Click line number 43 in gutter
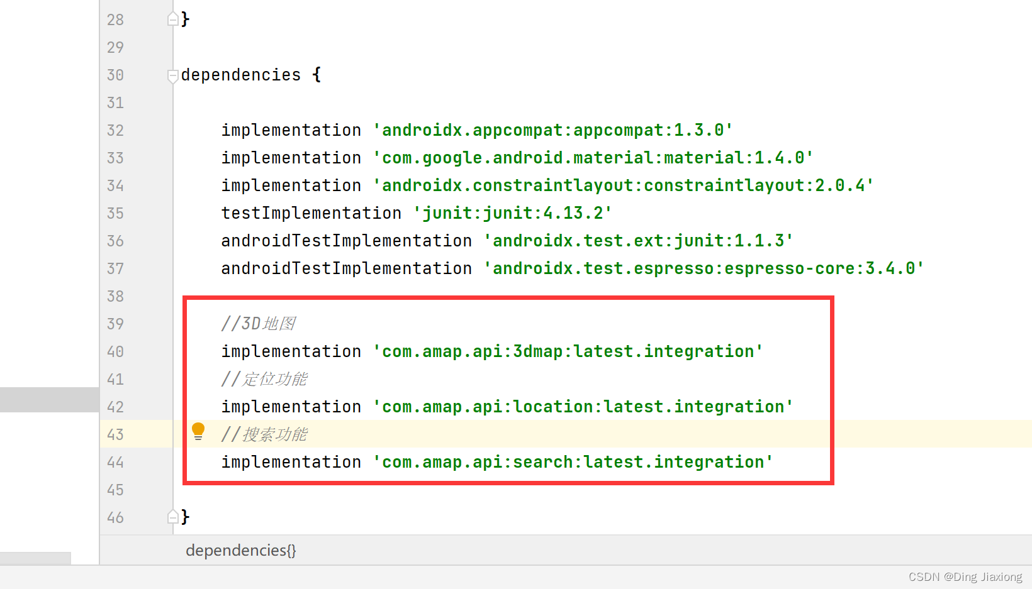 tap(115, 434)
